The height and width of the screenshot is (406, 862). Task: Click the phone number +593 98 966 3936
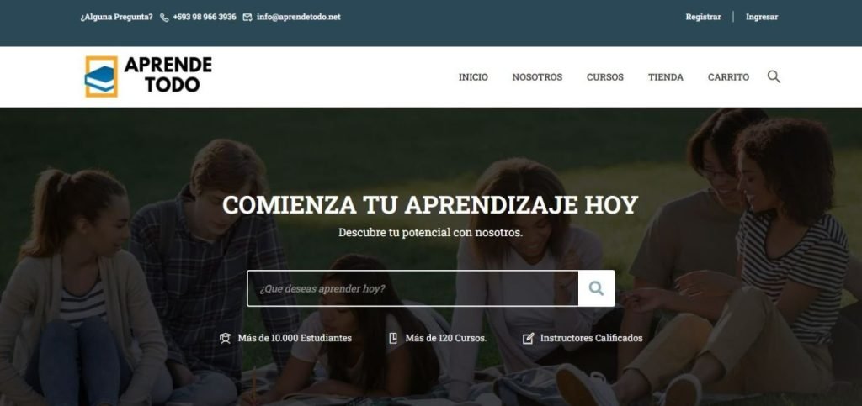click(x=205, y=17)
